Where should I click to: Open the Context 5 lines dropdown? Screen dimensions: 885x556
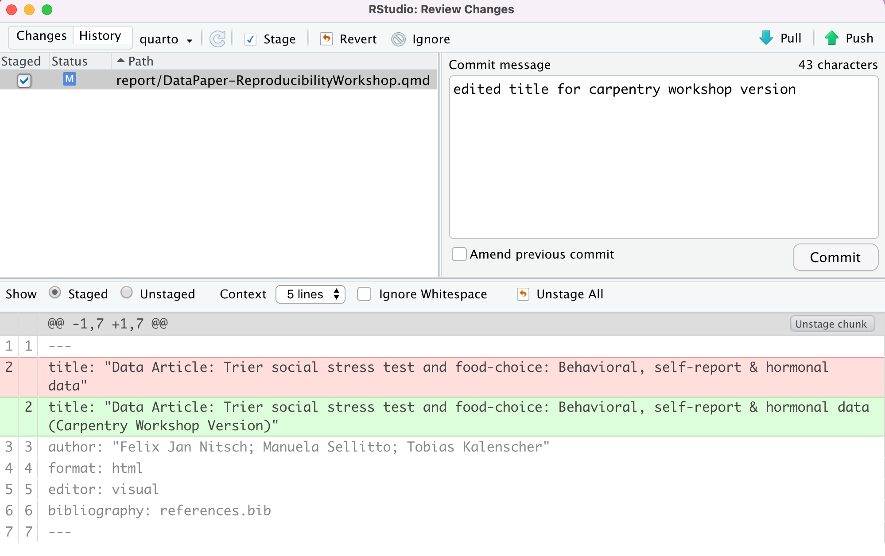pos(311,294)
